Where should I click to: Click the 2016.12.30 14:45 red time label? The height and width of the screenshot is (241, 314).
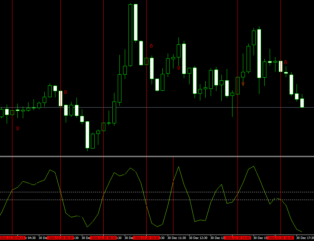[238, 238]
